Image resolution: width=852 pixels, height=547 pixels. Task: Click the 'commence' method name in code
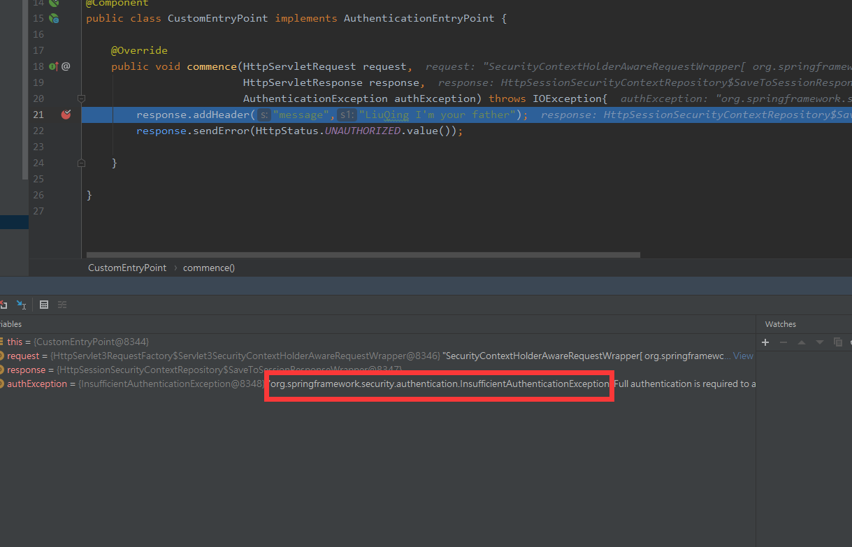click(x=212, y=66)
